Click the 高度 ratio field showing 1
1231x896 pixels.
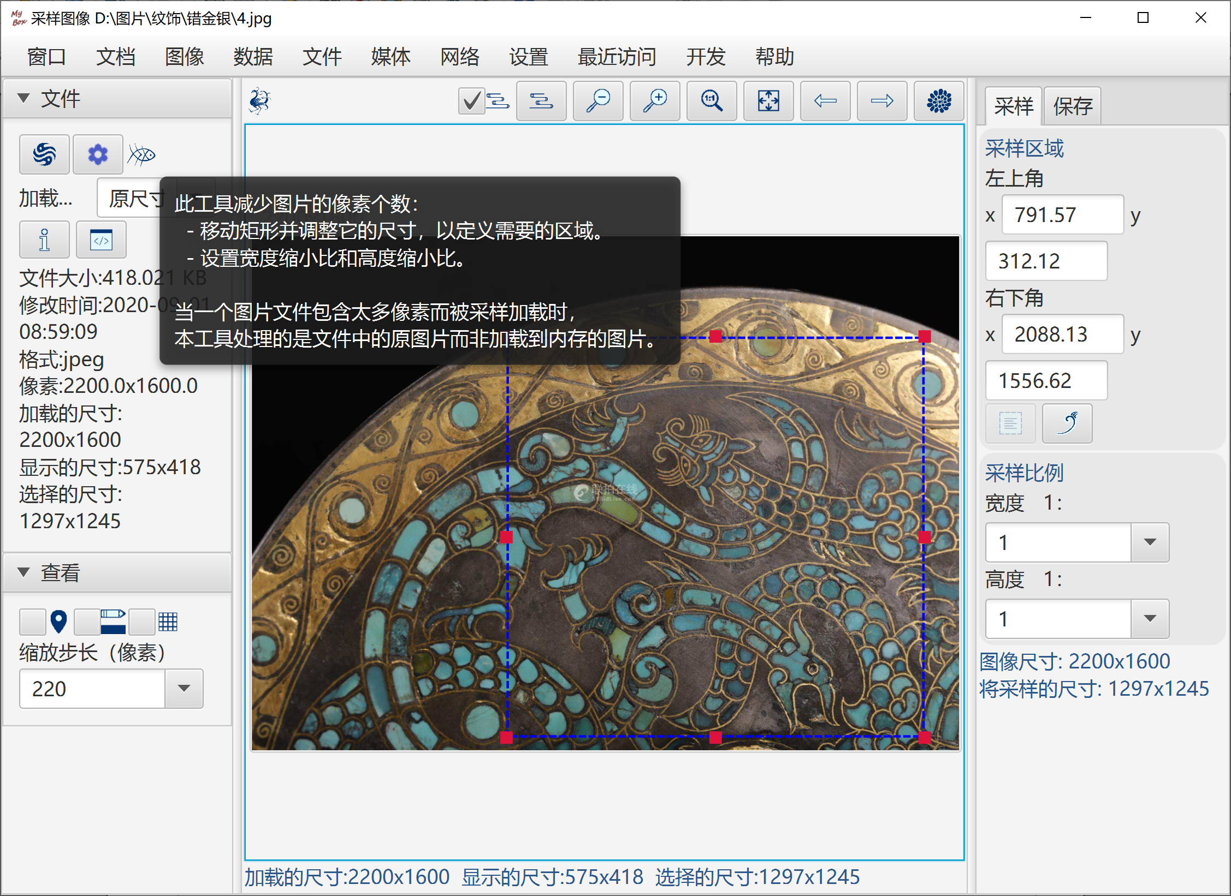1058,619
